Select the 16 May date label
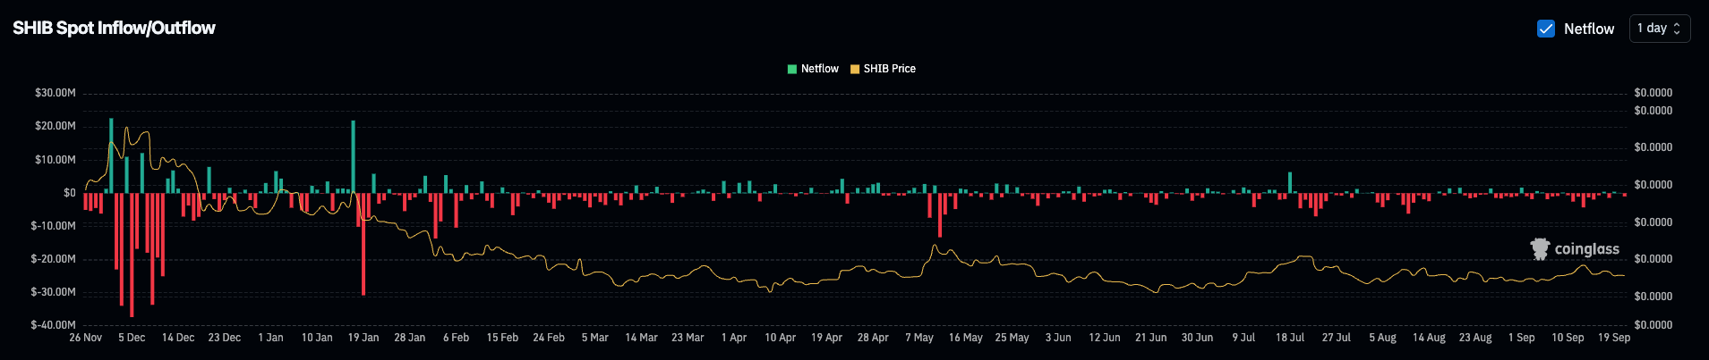The width and height of the screenshot is (1709, 360). (966, 338)
